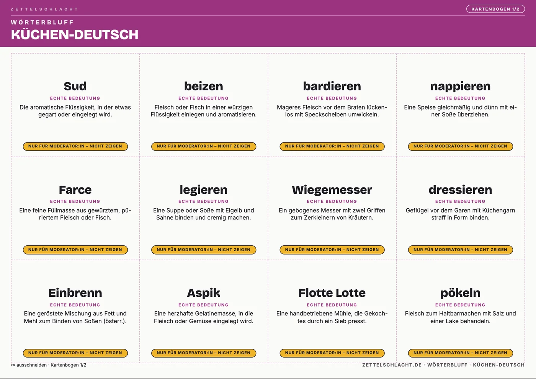The width and height of the screenshot is (536, 379).
Task: Click the Wiegemesser definition text
Action: pos(332,214)
